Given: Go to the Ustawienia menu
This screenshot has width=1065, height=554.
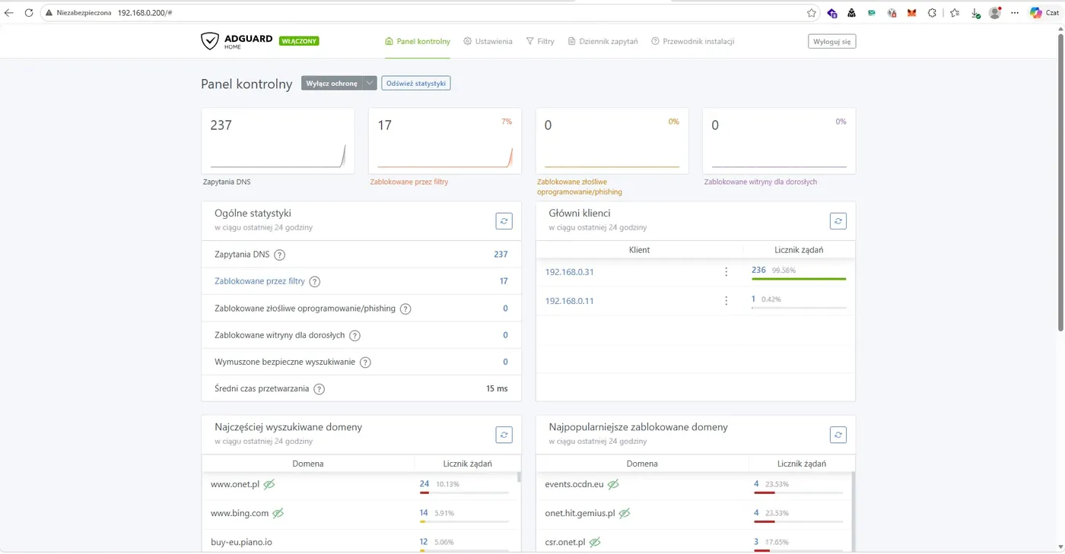Looking at the screenshot, I should (488, 41).
